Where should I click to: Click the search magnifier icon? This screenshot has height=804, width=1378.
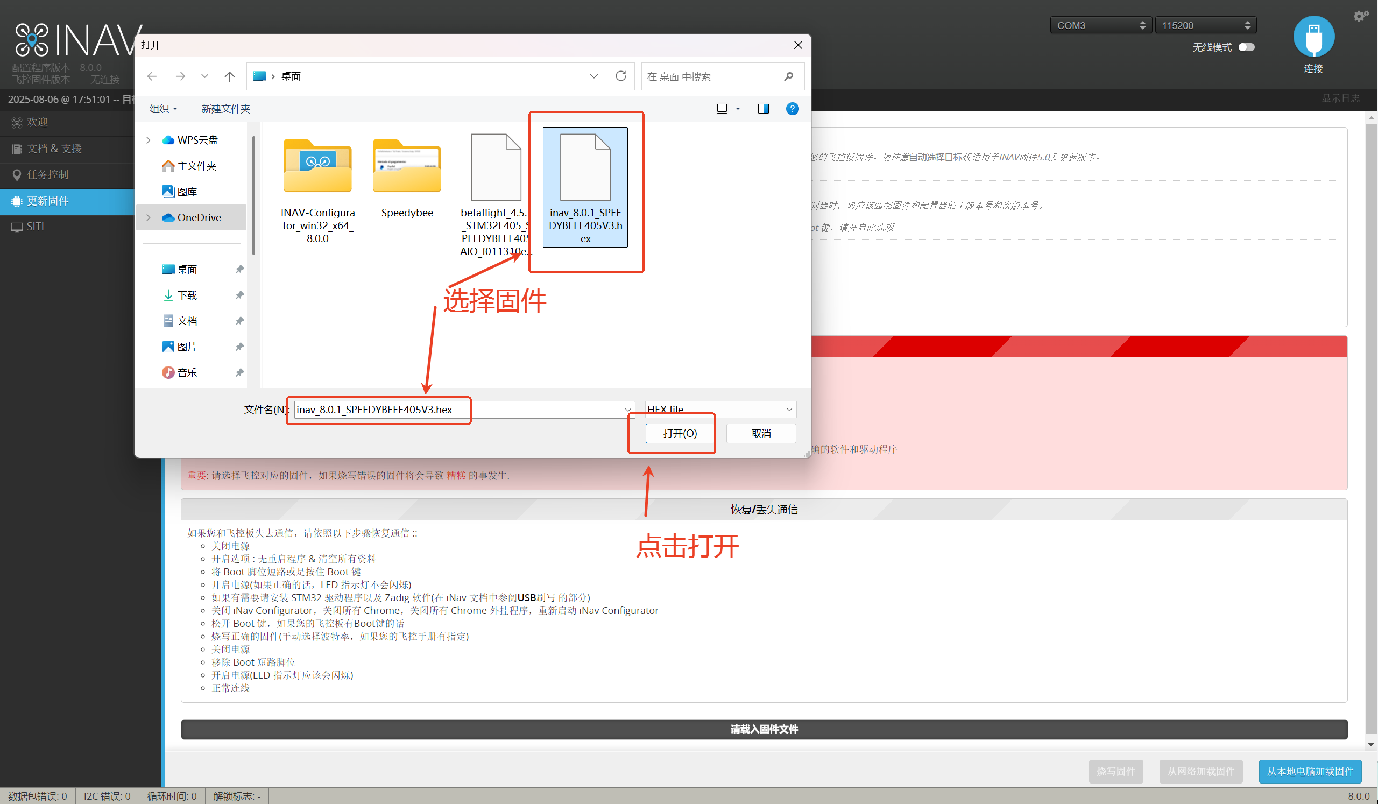click(x=788, y=76)
